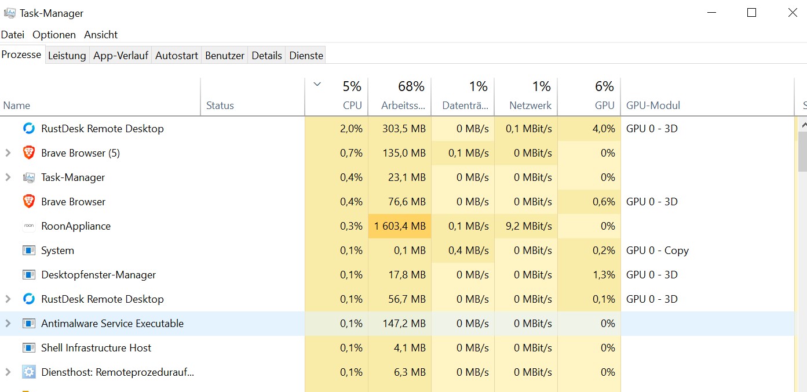The width and height of the screenshot is (807, 392).
Task: Click the gear icon of Diensthost process
Action: point(28,372)
